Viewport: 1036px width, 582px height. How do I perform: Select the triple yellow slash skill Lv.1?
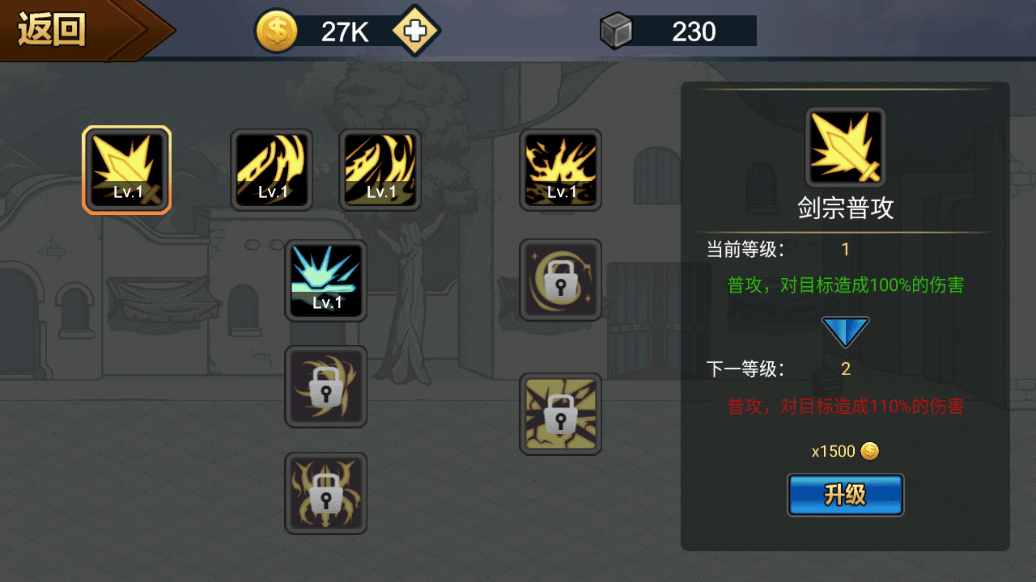[x=380, y=170]
